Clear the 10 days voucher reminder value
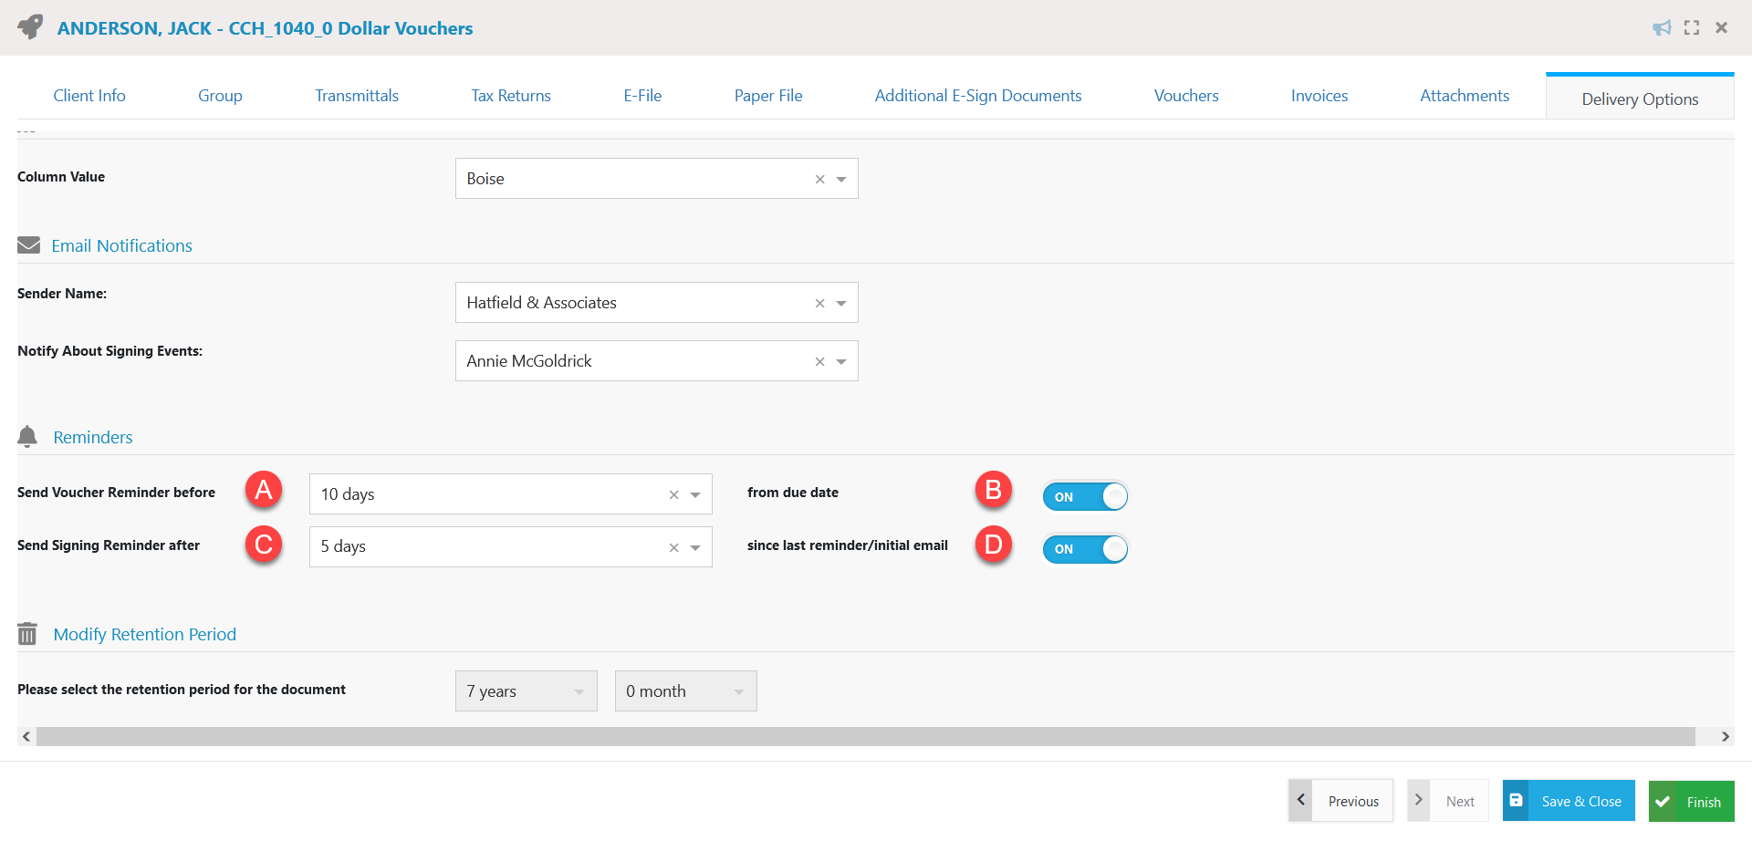Image resolution: width=1752 pixels, height=841 pixels. pos(673,494)
